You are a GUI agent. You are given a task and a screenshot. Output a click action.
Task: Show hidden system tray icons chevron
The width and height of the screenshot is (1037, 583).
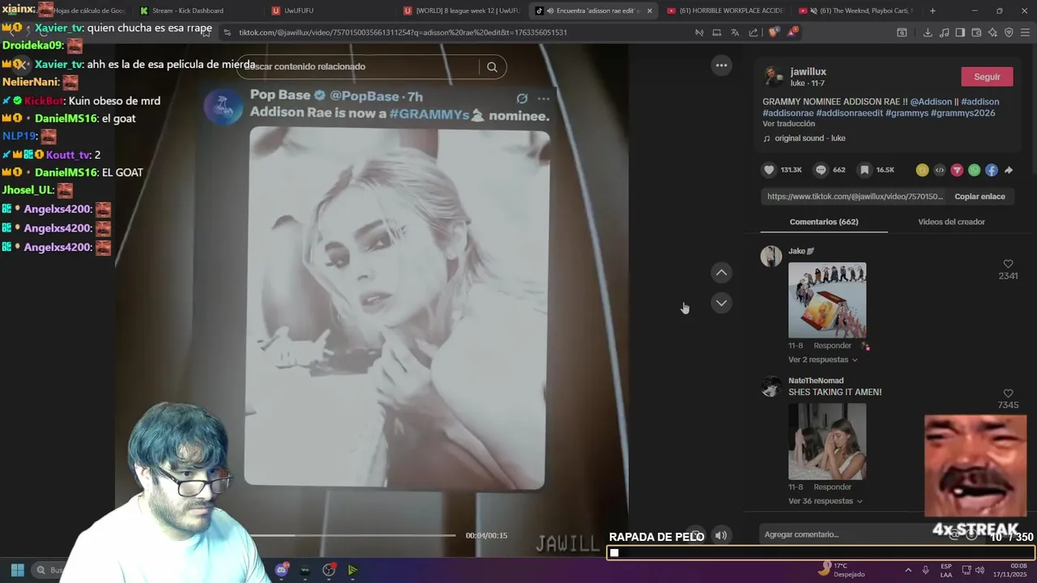click(x=907, y=570)
